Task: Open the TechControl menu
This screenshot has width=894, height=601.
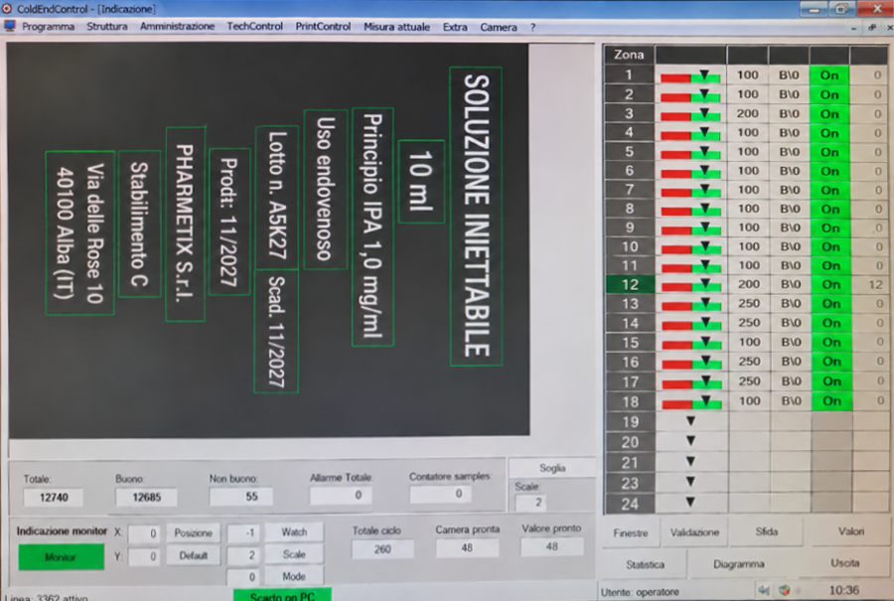Action: (255, 26)
